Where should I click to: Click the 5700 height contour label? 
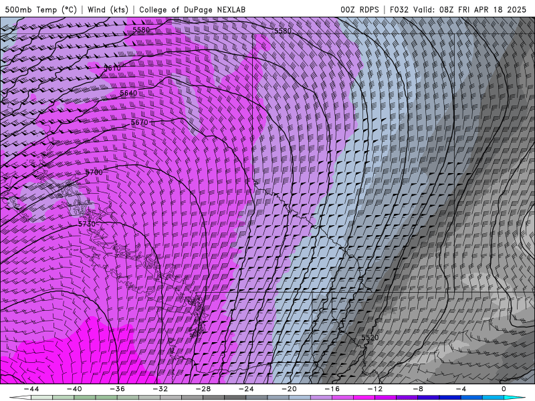click(94, 172)
